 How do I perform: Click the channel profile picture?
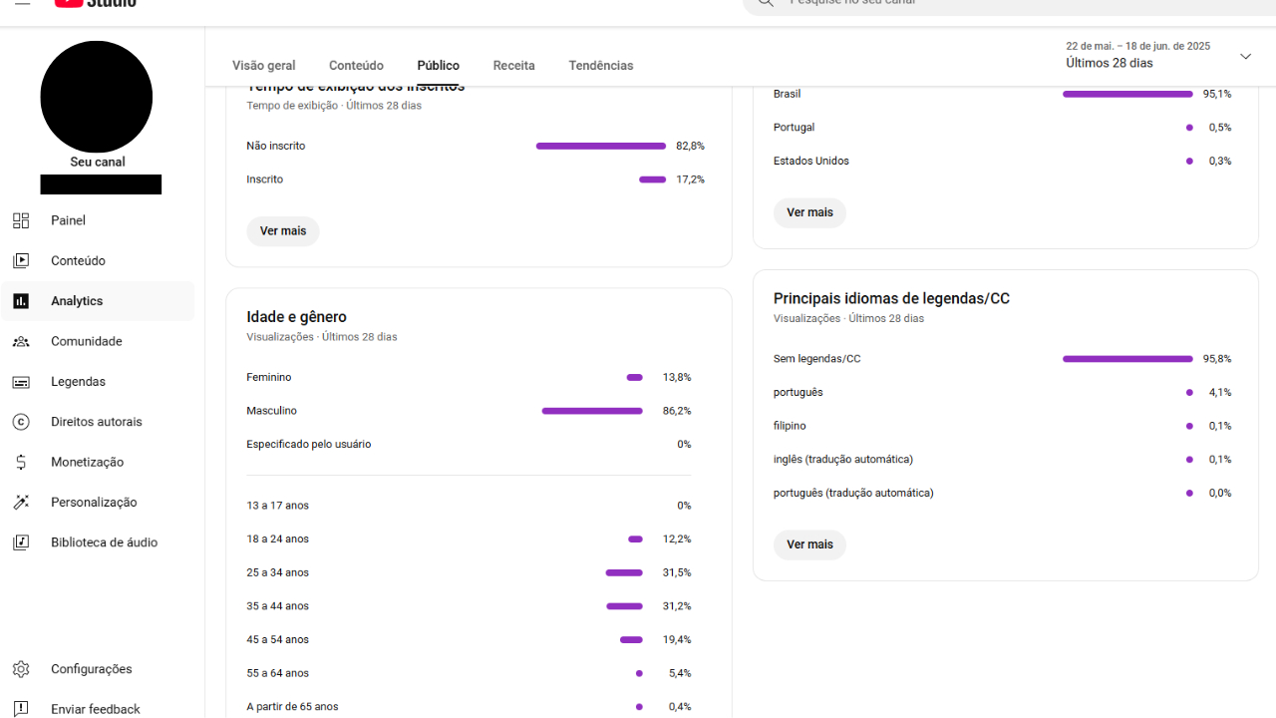point(97,97)
